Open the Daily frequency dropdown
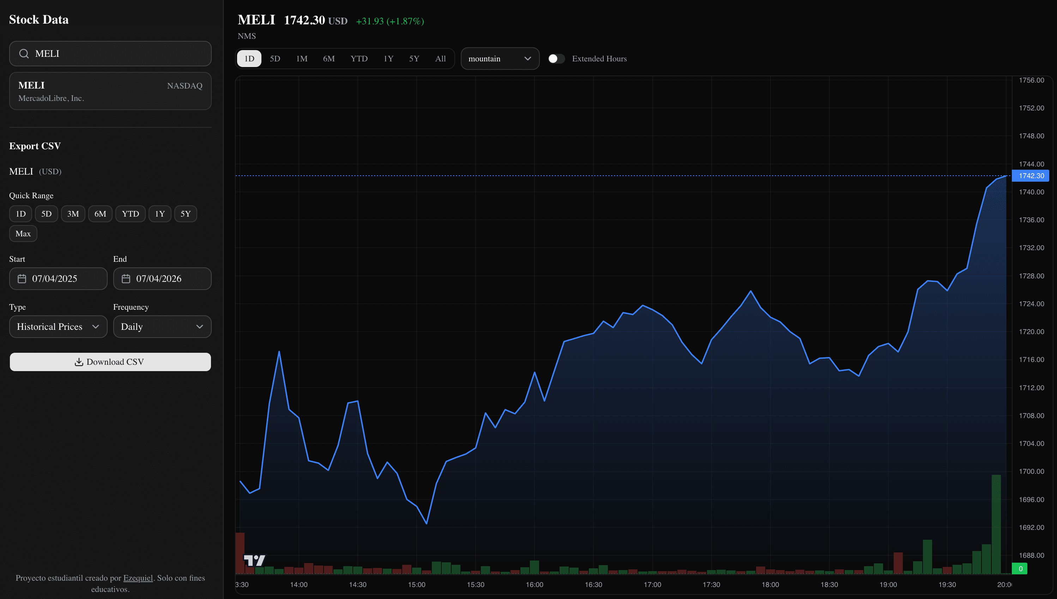 (162, 327)
